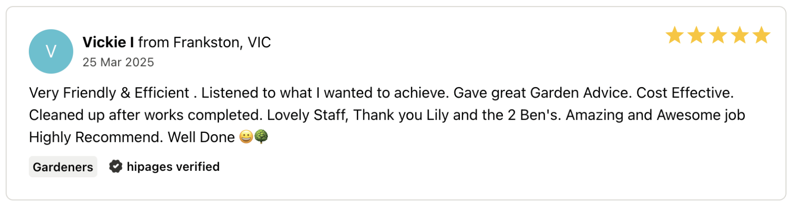The width and height of the screenshot is (797, 208).
Task: Click the first line of review text
Action: [382, 93]
